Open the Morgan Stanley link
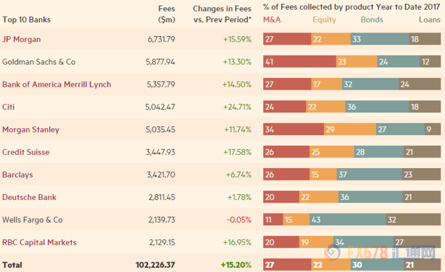Viewport: 445px width, 272px height. (x=31, y=129)
